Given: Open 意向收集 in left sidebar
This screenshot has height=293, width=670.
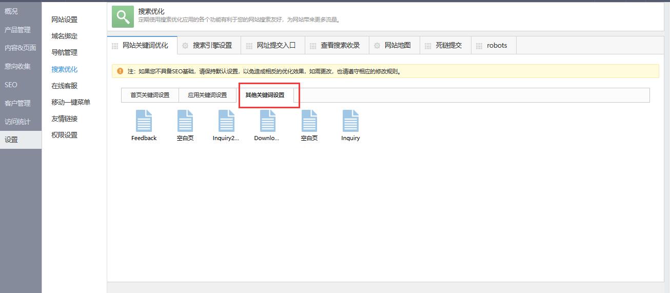Looking at the screenshot, I should (21, 66).
